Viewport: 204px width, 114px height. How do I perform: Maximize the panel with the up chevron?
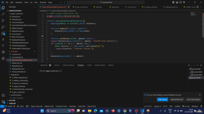(198, 65)
